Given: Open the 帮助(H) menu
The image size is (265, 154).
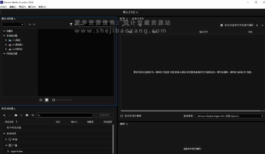Looking at the screenshot, I should 42,7.
